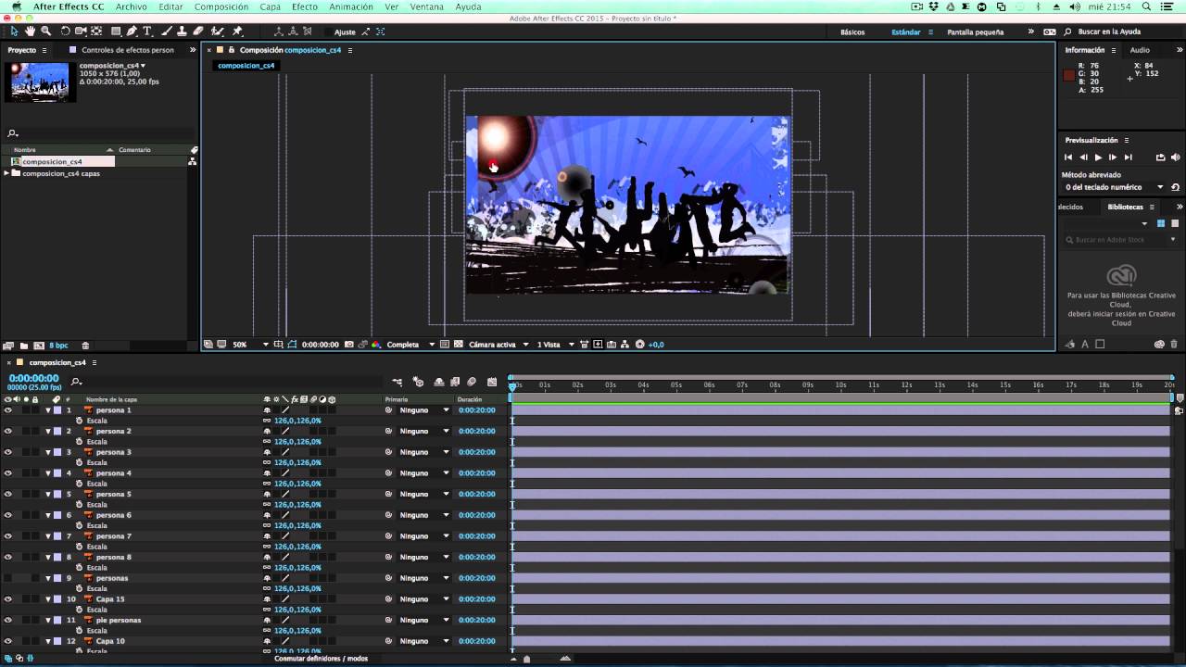Select the Rotation tool
This screenshot has width=1186, height=667.
point(65,31)
